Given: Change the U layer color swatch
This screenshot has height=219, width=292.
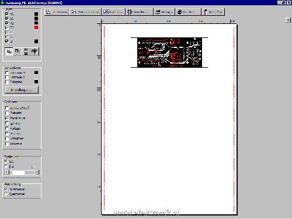Looking at the screenshot, I should click(x=36, y=41).
